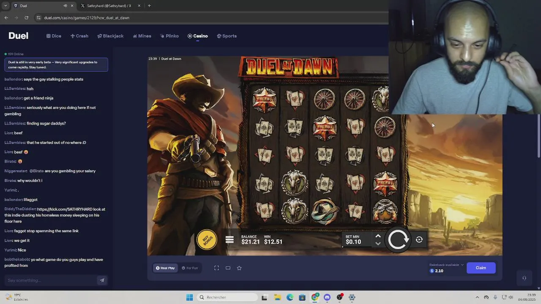View site information icon in address bar

pos(38,18)
